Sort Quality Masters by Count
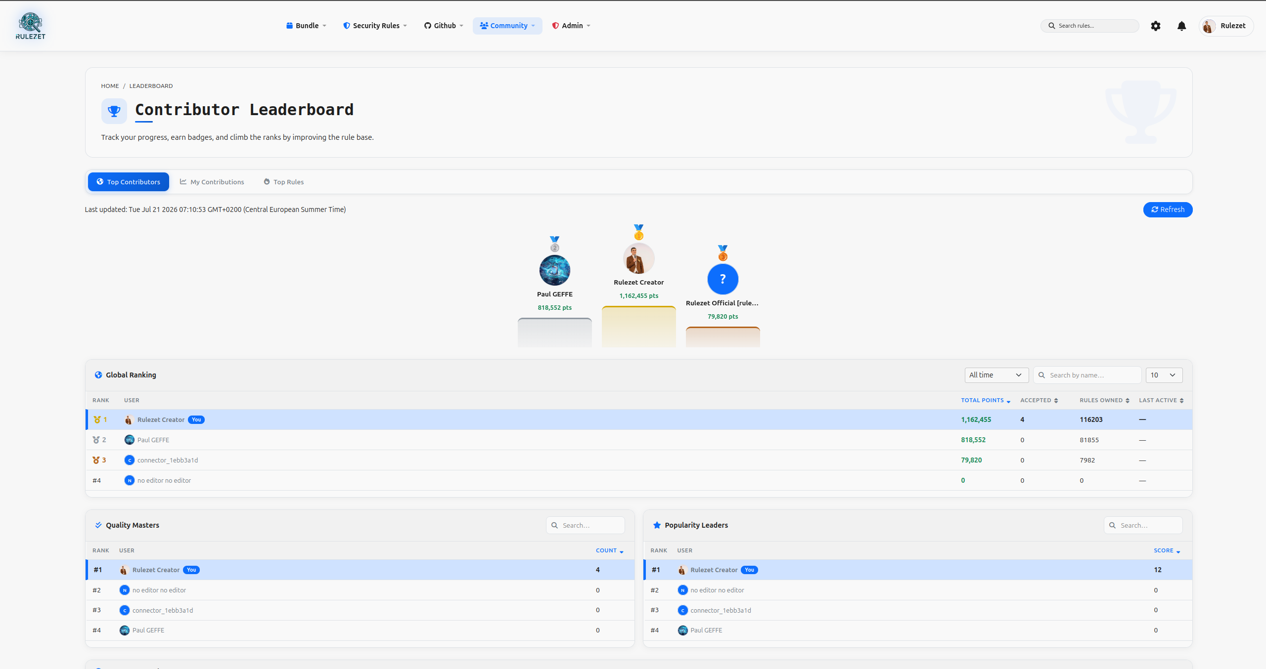1266x669 pixels. tap(609, 550)
